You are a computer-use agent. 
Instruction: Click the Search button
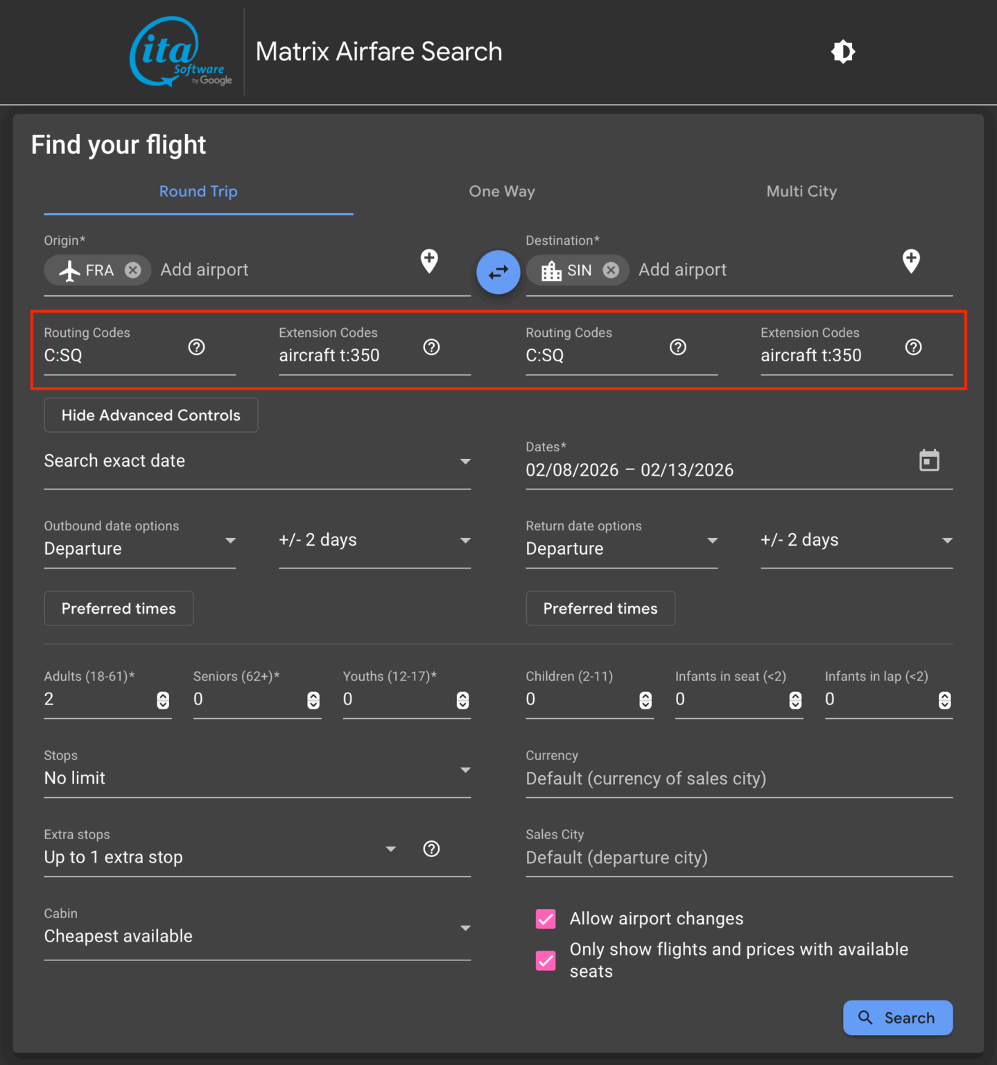coord(897,1018)
